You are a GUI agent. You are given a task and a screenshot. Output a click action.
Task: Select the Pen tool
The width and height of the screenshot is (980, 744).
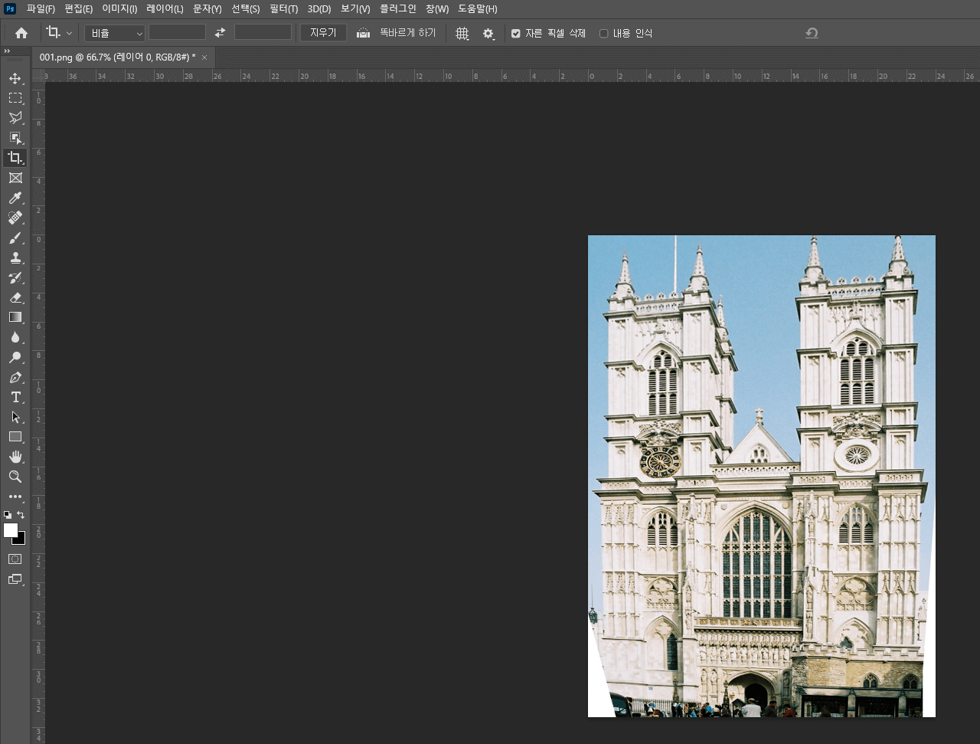point(15,377)
